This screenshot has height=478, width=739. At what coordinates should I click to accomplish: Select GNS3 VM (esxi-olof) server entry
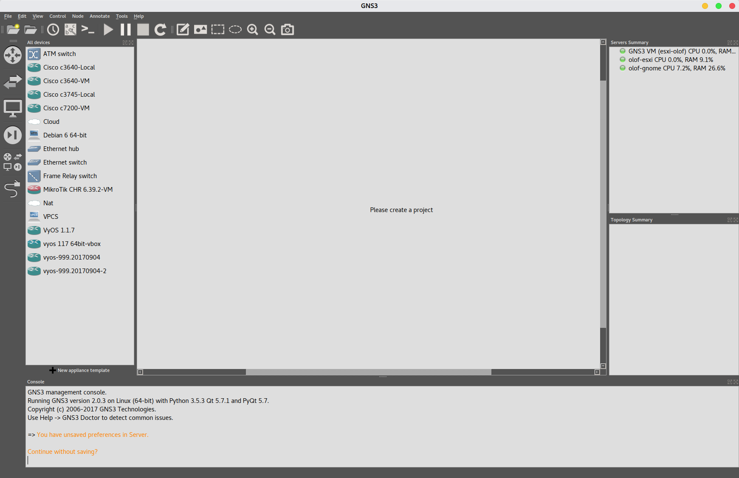[677, 51]
